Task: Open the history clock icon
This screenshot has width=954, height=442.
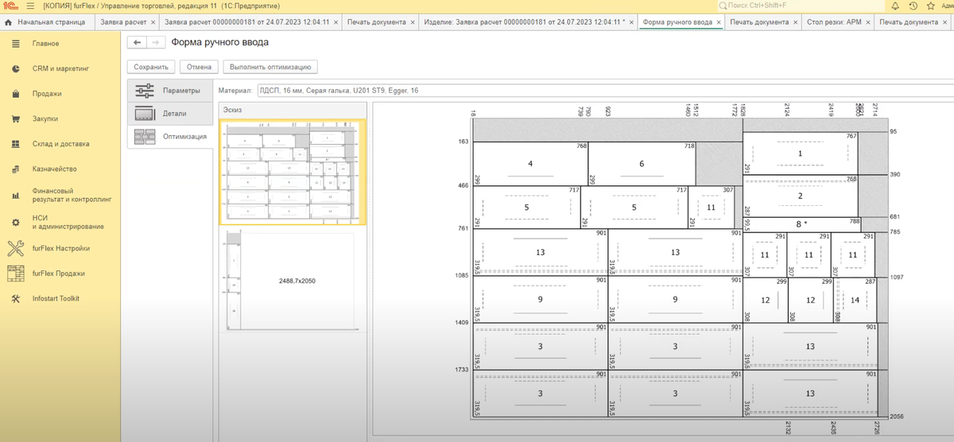Action: (912, 6)
